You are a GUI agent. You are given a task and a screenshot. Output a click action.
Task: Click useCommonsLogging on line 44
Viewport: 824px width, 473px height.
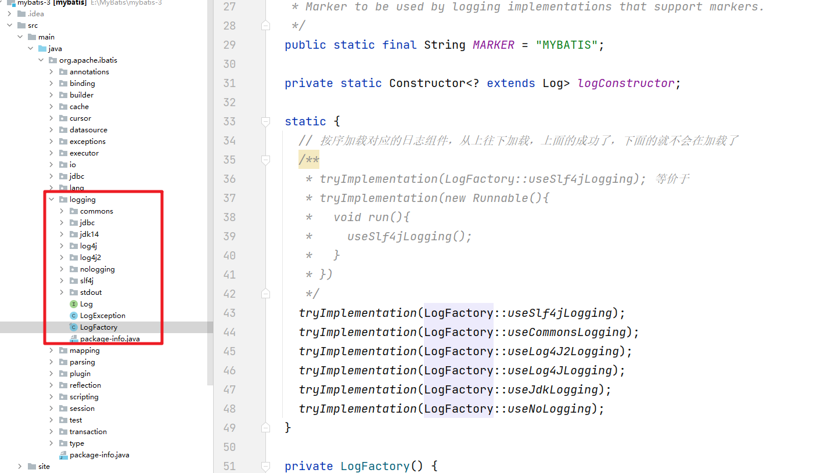click(567, 333)
